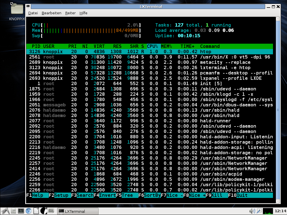Launch LibreOffice from the taskbar
The image size is (287, 215).
point(36,211)
